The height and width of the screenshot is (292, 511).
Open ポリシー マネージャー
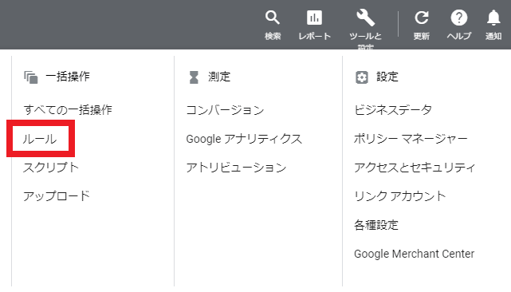tap(411, 139)
